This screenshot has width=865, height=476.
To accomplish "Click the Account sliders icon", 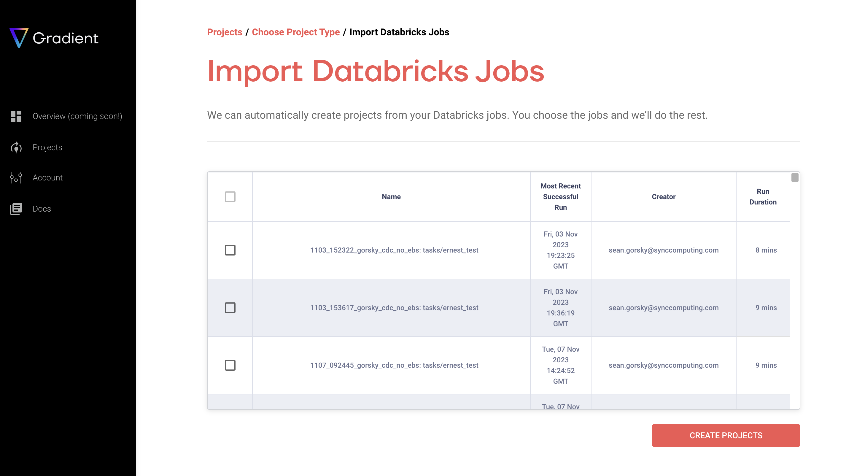I will click(16, 178).
